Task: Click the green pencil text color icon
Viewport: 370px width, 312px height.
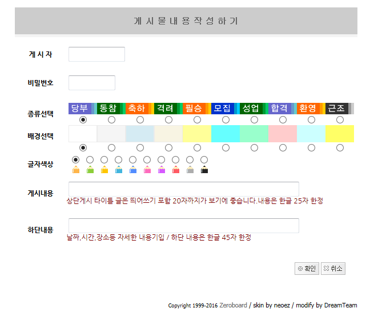Action: click(90, 170)
